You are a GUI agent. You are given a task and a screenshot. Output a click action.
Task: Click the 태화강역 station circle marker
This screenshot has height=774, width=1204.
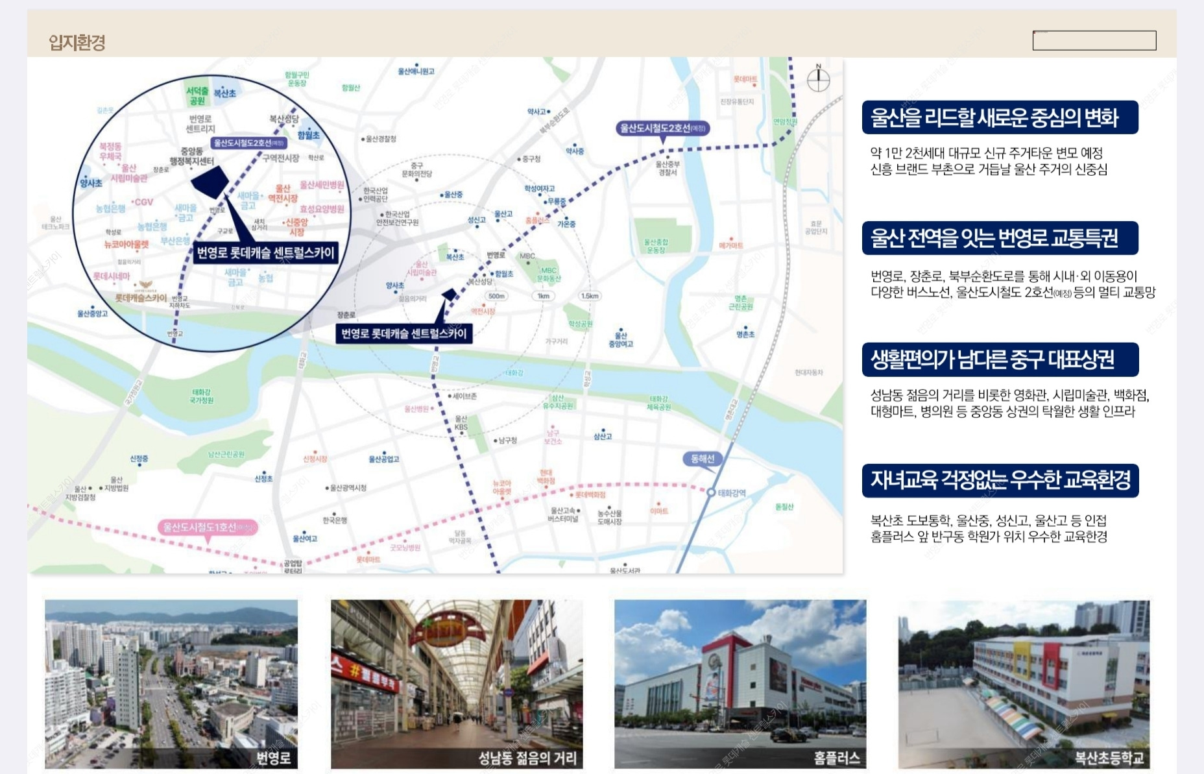pyautogui.click(x=711, y=492)
